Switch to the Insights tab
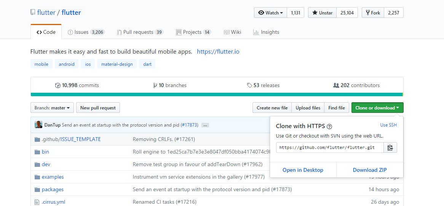The height and width of the screenshot is (206, 444). [x=266, y=32]
